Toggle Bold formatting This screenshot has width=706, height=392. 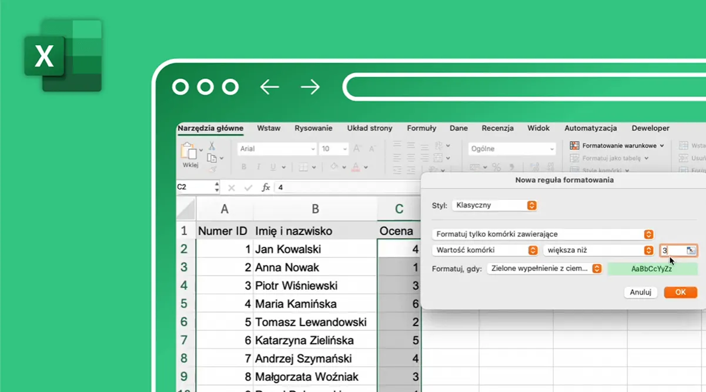click(x=244, y=167)
